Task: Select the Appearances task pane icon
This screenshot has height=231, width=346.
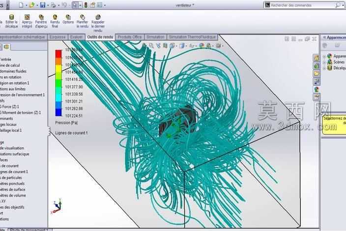Action: (x=317, y=89)
